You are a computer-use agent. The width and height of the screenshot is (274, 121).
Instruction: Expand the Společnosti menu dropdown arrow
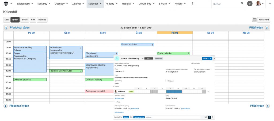point(32,4)
